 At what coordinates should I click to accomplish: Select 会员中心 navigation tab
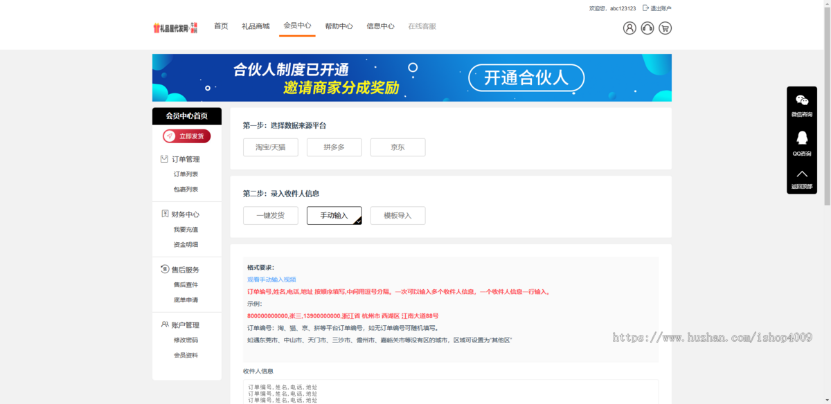coord(297,26)
